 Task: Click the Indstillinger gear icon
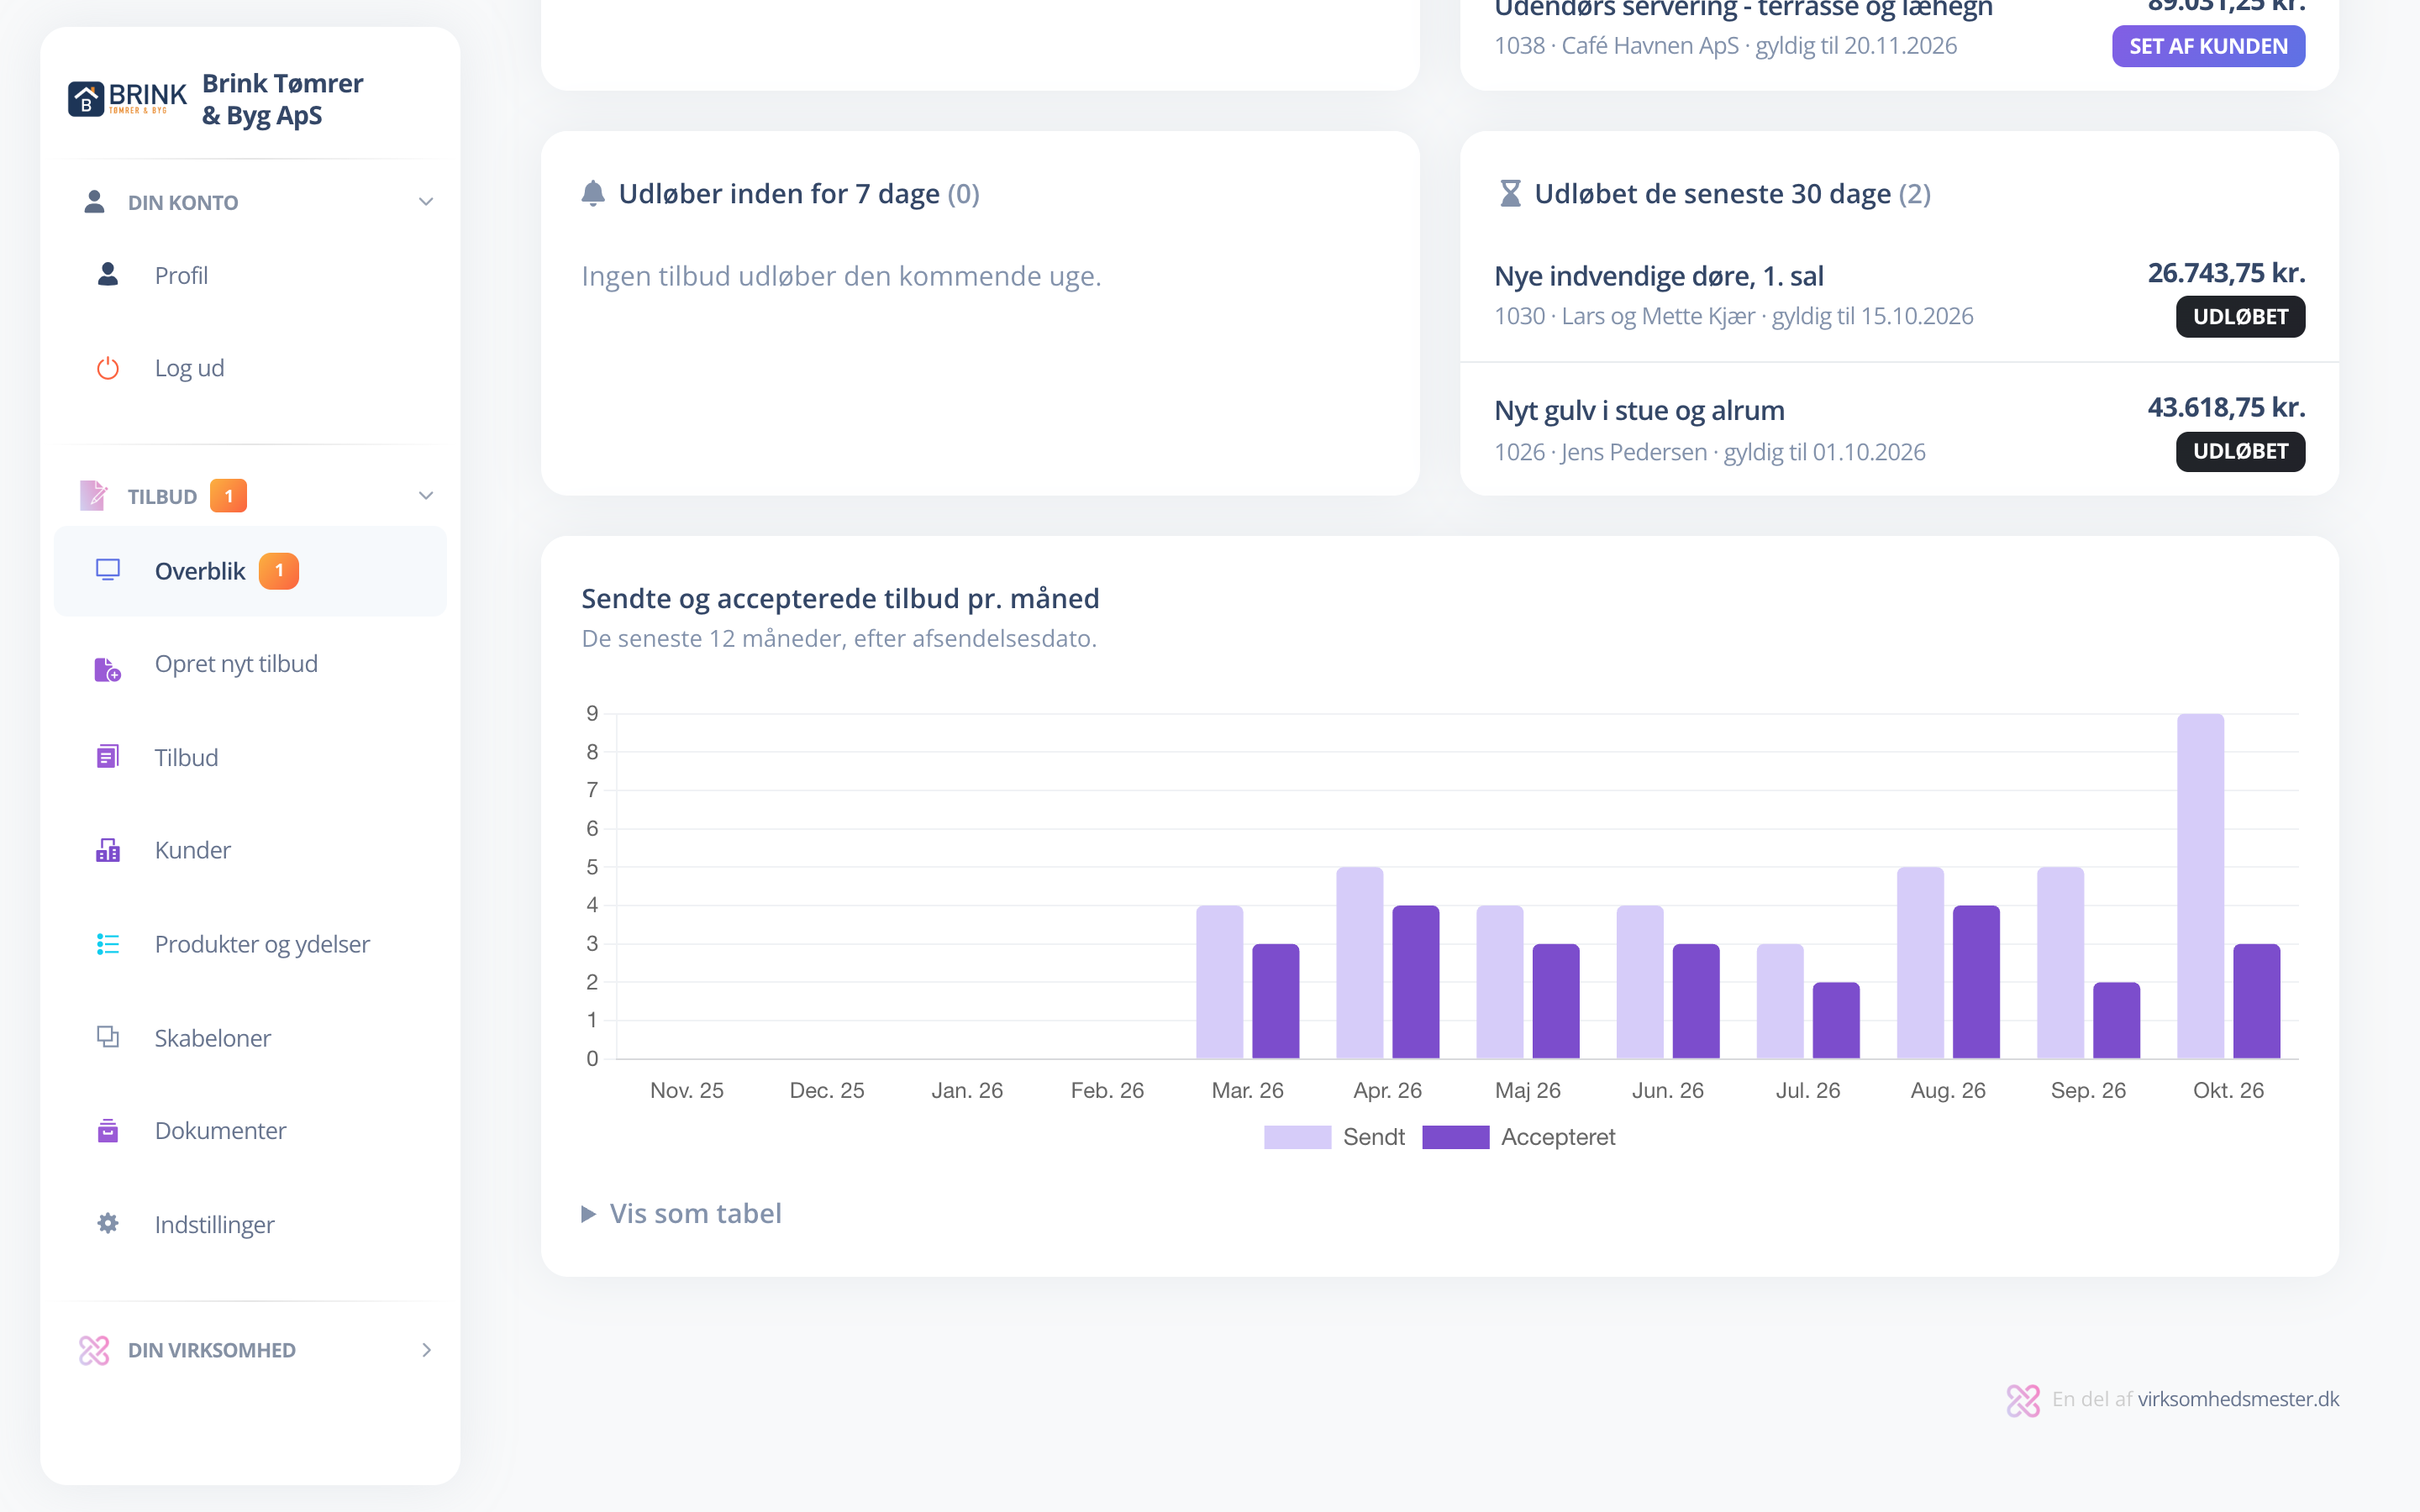[108, 1223]
